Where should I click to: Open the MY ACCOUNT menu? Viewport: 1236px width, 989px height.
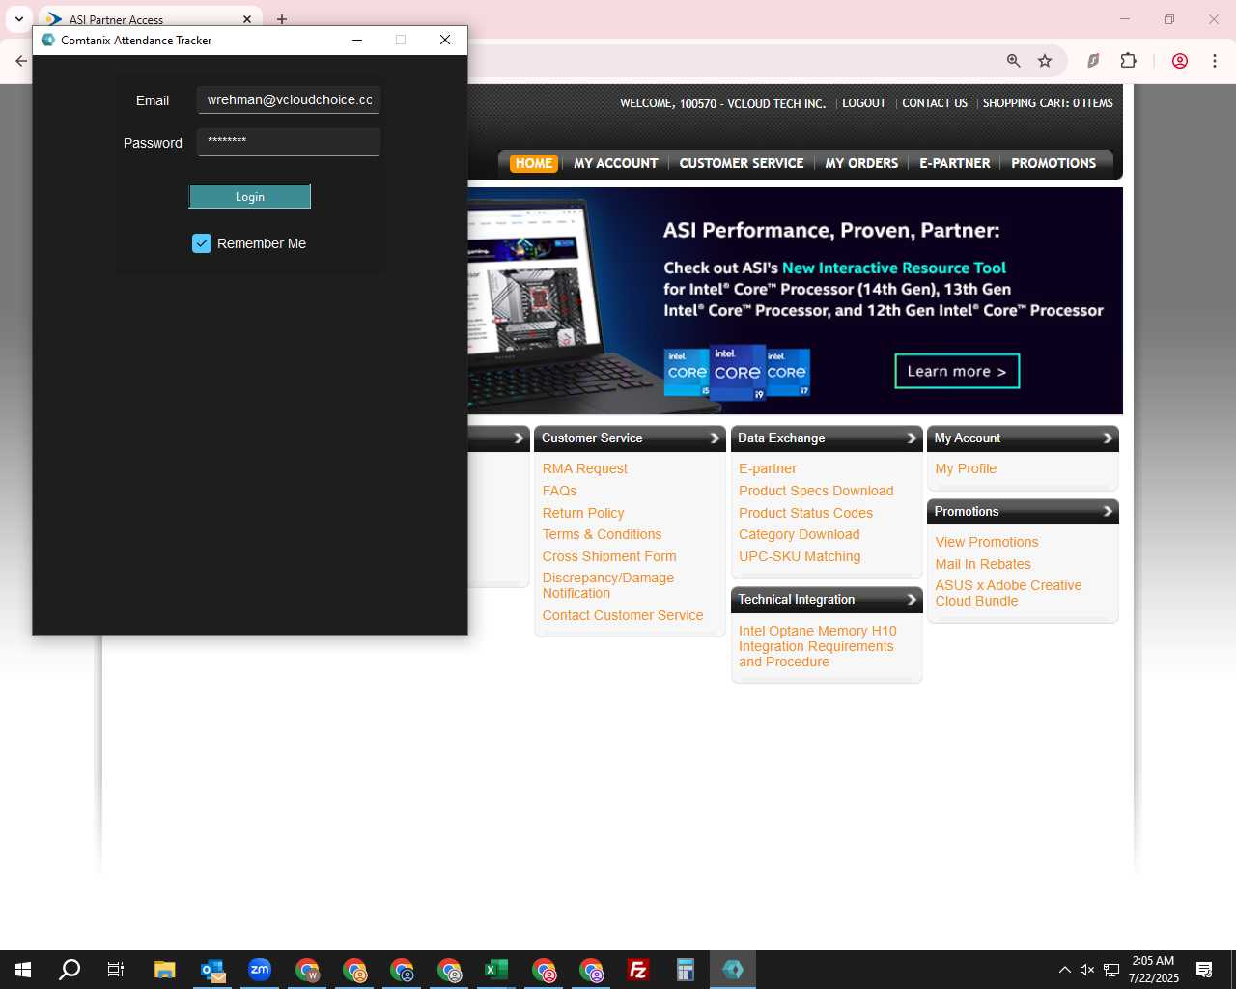[616, 163]
